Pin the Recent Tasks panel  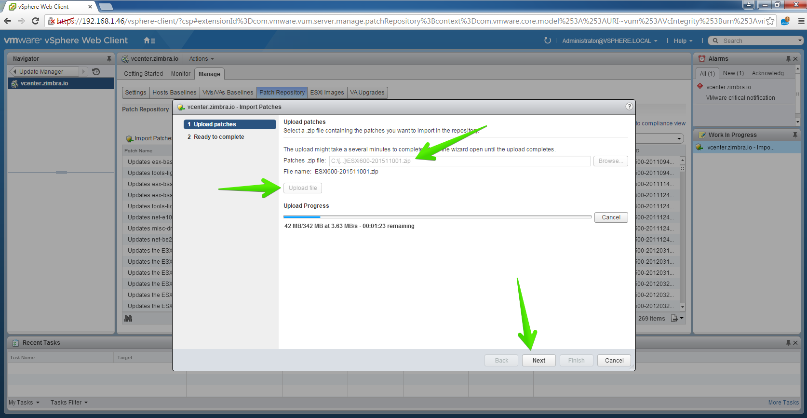(x=788, y=343)
